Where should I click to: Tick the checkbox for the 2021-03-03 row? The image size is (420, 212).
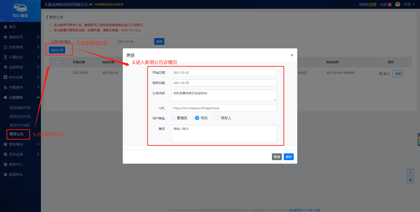(x=58, y=73)
